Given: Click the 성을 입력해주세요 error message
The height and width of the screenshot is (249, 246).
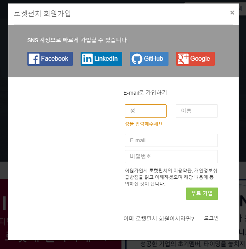Looking at the screenshot, I should (144, 124).
